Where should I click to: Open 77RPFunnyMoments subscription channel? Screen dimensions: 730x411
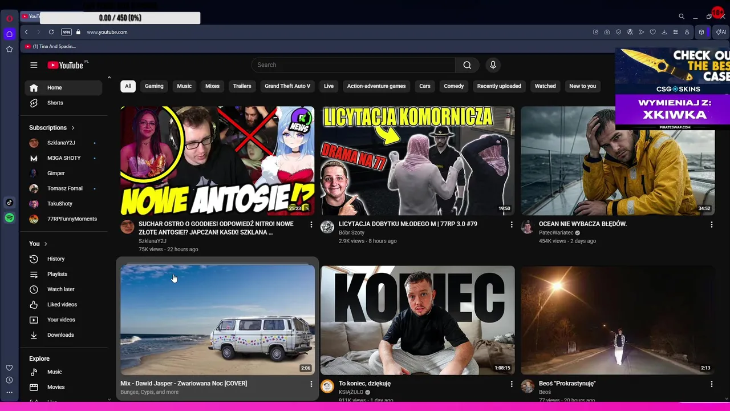(63, 219)
